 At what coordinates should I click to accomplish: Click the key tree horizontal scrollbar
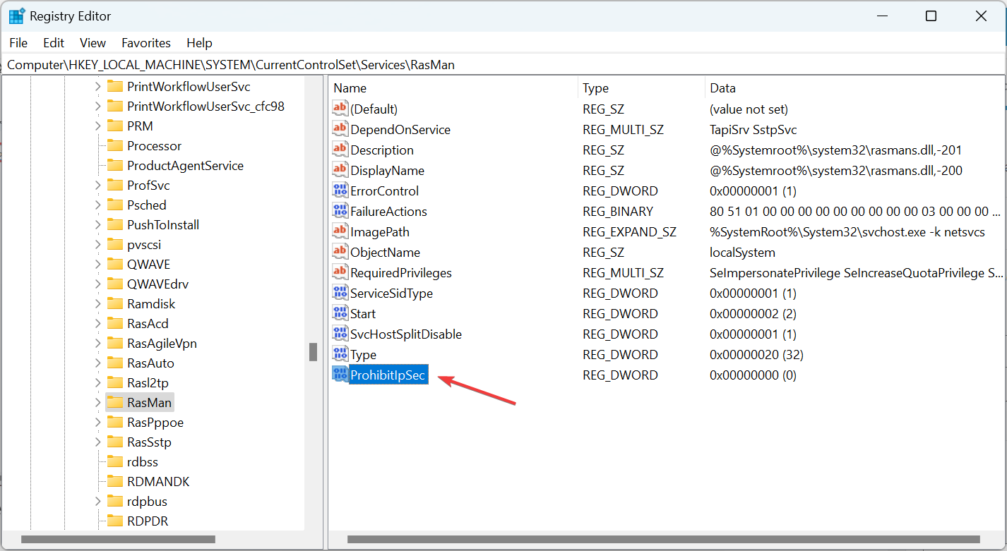coord(118,540)
